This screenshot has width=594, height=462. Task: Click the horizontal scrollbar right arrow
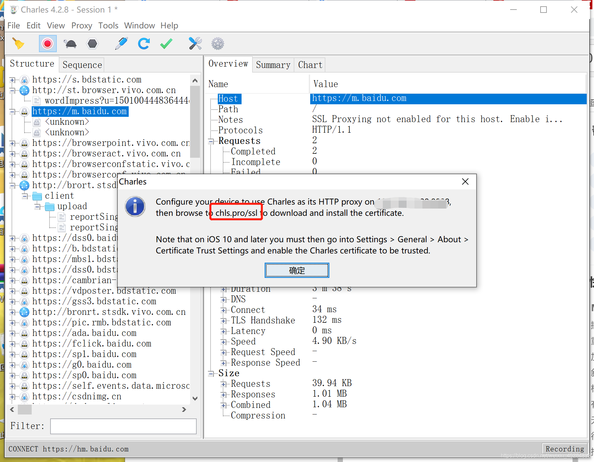[184, 410]
